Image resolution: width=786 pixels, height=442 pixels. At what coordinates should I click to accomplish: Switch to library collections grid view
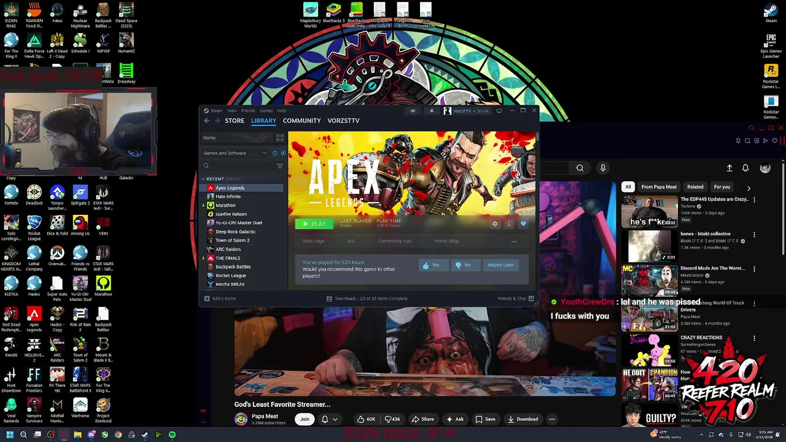point(280,138)
